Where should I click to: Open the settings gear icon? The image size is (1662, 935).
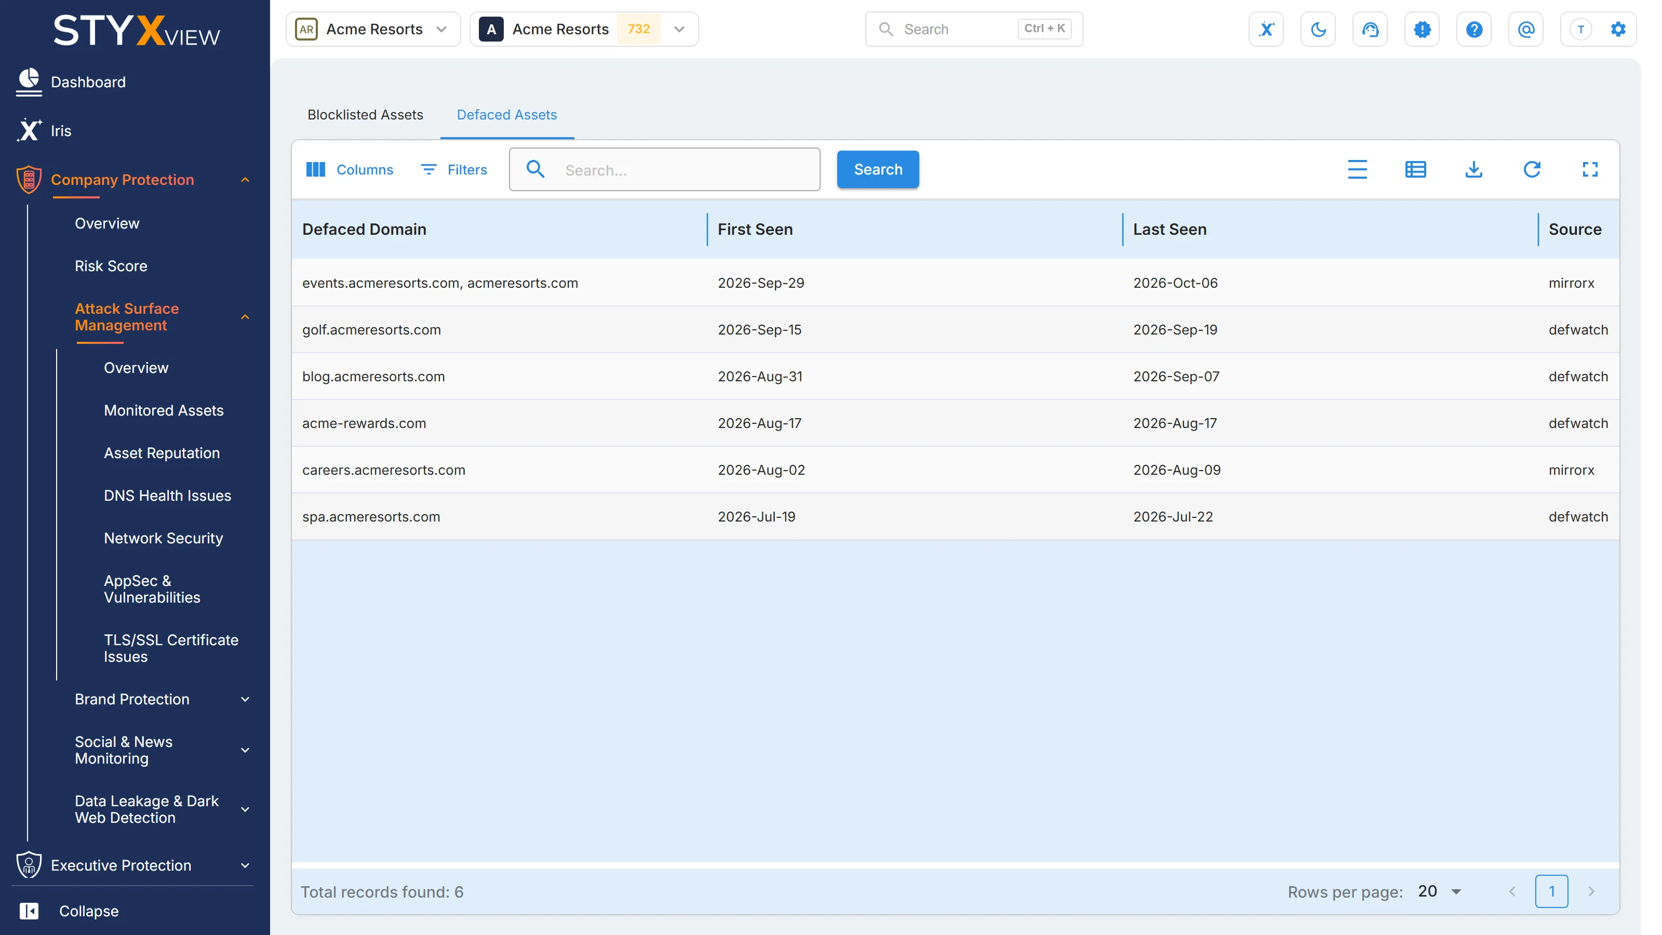tap(1618, 29)
